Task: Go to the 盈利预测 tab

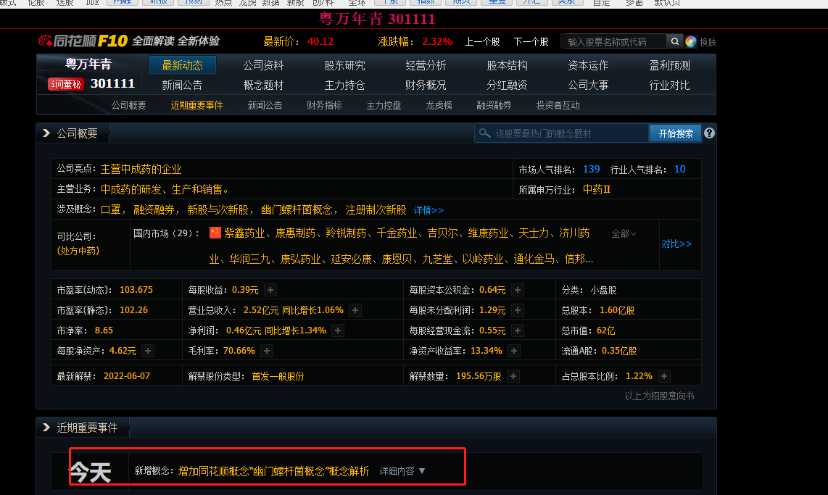Action: tap(670, 65)
